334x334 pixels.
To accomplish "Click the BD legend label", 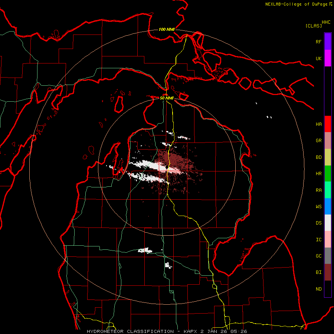I will [x=318, y=157].
